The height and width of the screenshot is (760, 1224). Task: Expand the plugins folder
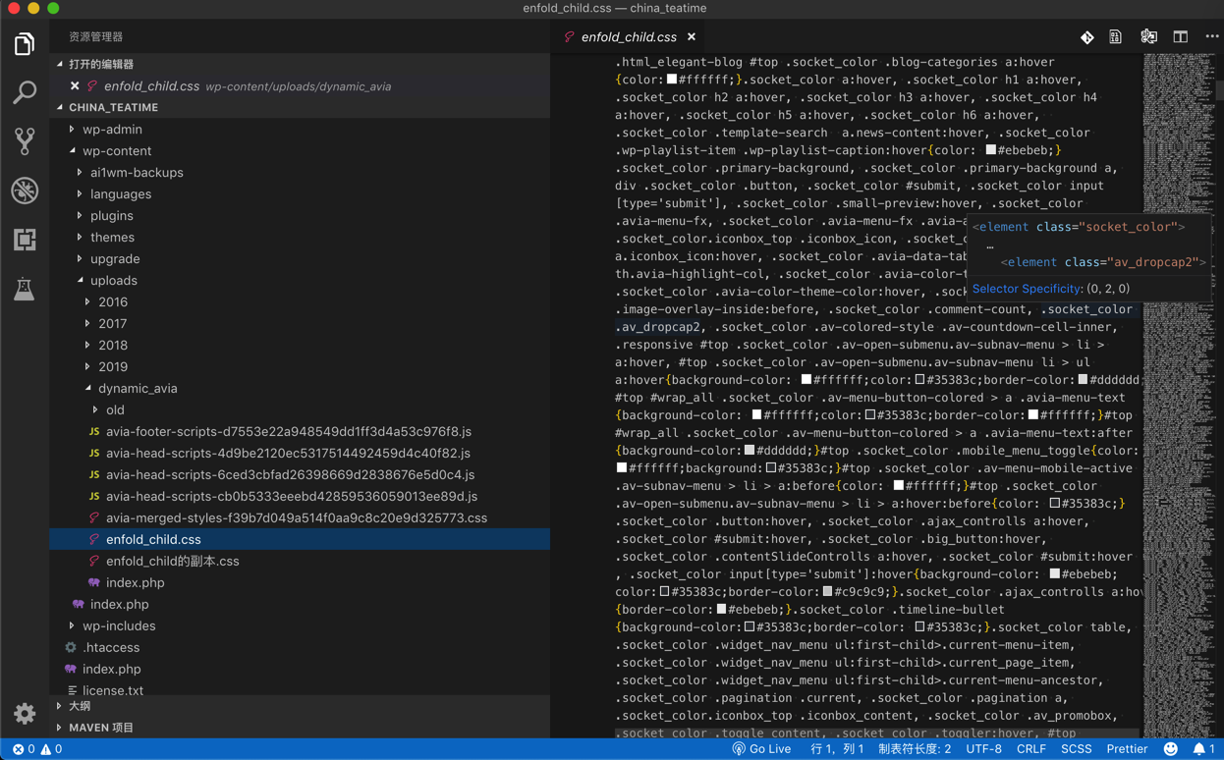(x=300, y=216)
